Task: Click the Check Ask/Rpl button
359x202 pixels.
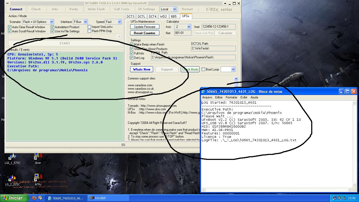Action: click(203, 33)
